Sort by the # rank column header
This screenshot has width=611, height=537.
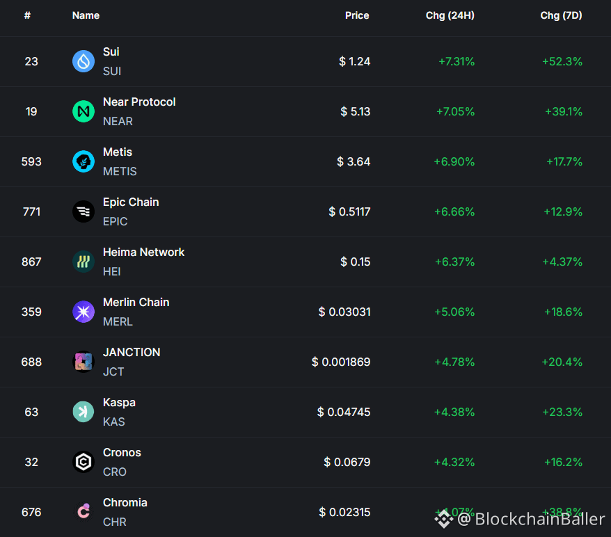point(27,15)
